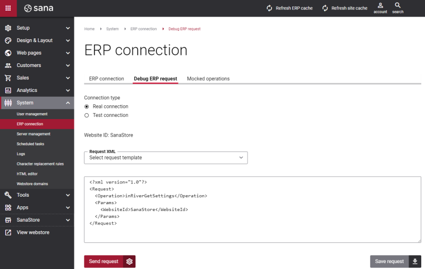
Task: Click the Refresh site cache icon
Action: [325, 8]
